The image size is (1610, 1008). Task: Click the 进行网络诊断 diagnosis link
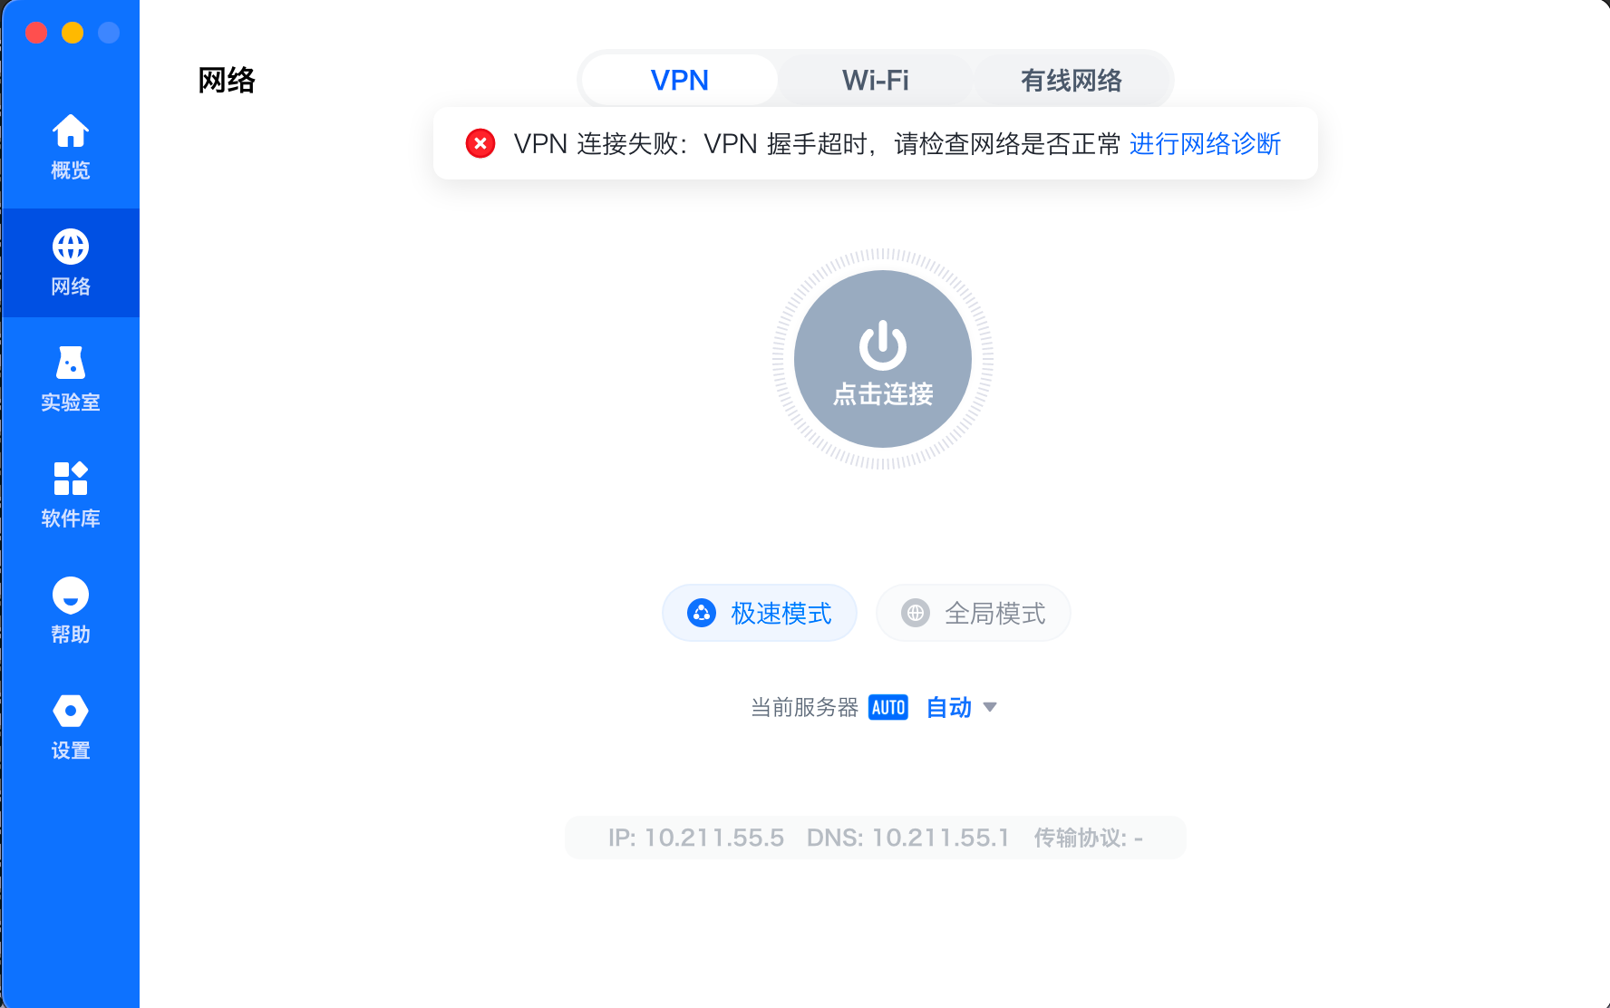tap(1205, 143)
